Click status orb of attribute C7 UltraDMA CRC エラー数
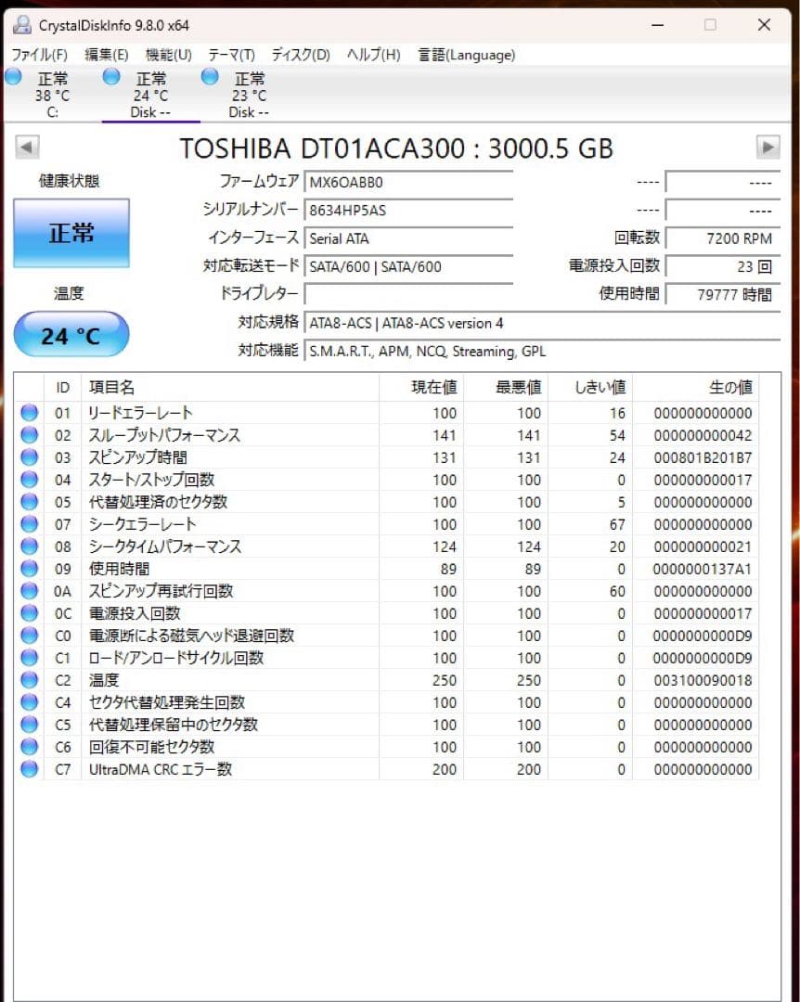Viewport: 800px width, 1002px height. pyautogui.click(x=30, y=769)
